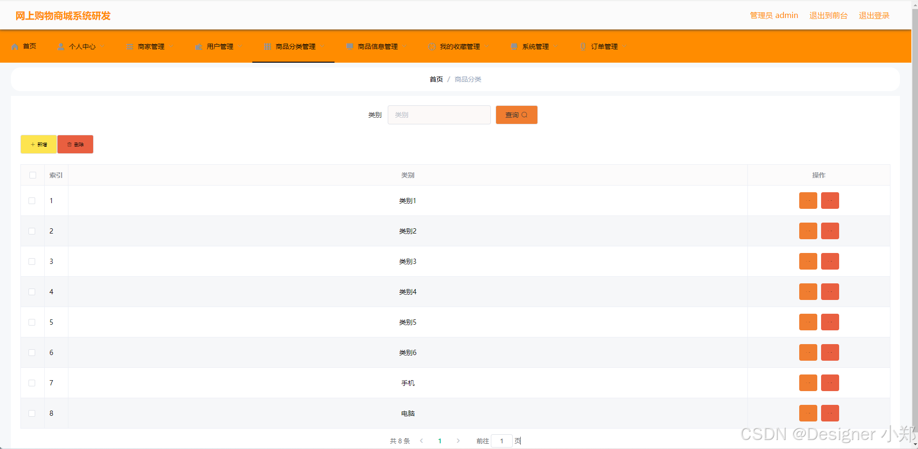Click the 网上购物商城系统研发 site title
This screenshot has height=449, width=918.
(63, 16)
